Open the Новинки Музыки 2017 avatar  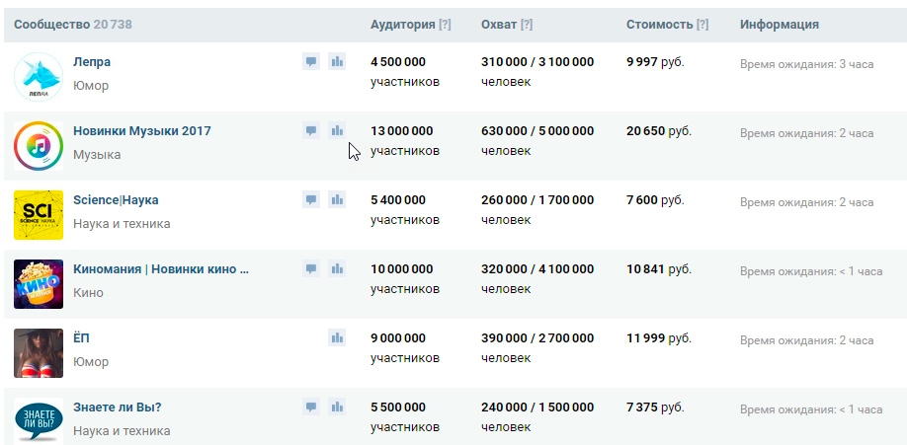click(39, 146)
